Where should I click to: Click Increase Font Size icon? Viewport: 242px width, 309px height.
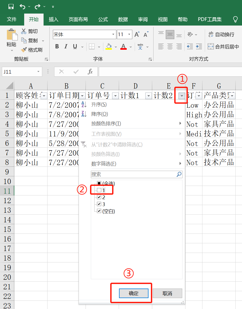(137, 35)
